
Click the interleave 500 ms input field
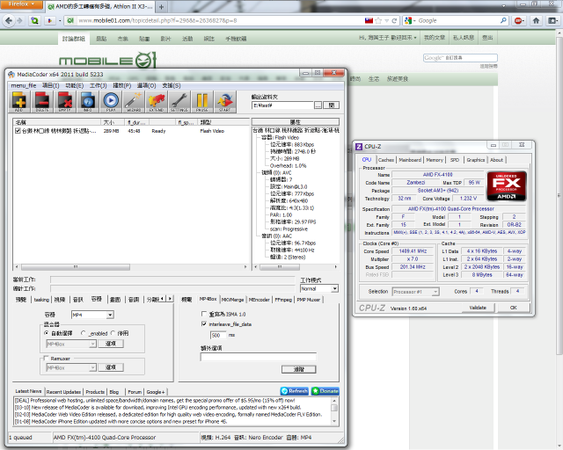218,335
